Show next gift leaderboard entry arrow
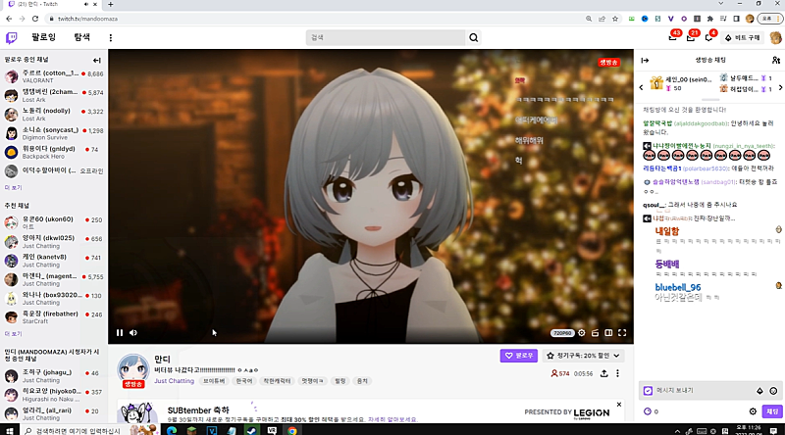 pos(780,87)
